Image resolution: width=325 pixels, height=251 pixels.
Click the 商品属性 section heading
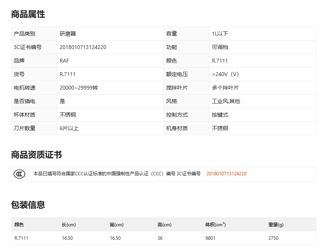28,15
